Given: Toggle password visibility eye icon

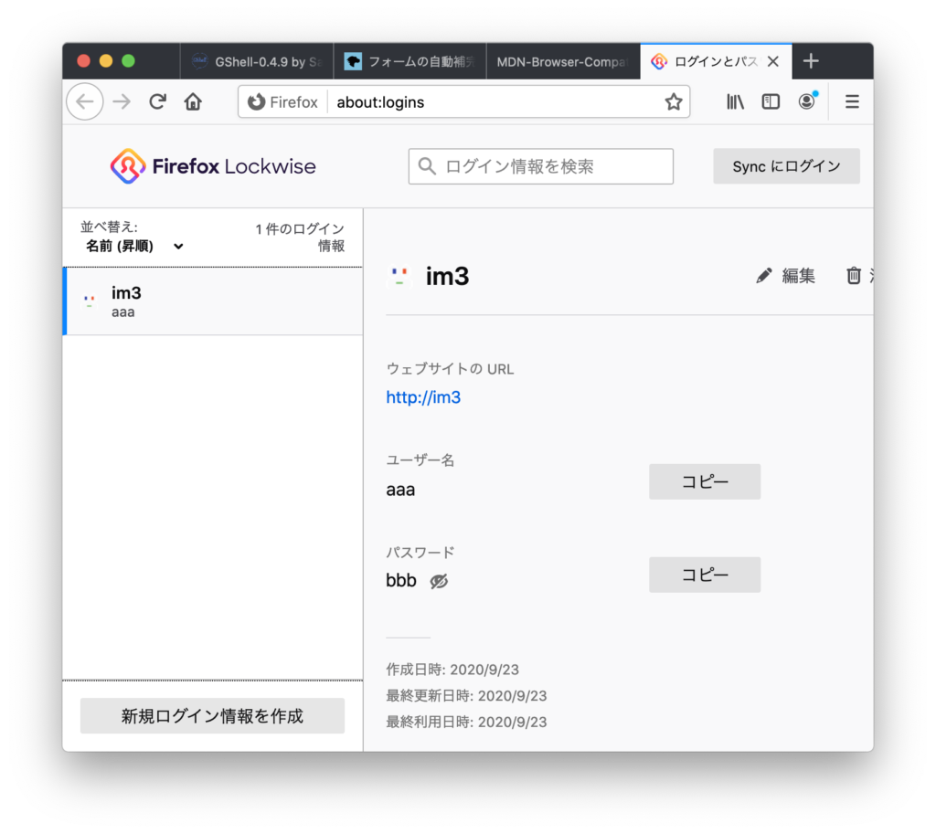Looking at the screenshot, I should point(440,581).
